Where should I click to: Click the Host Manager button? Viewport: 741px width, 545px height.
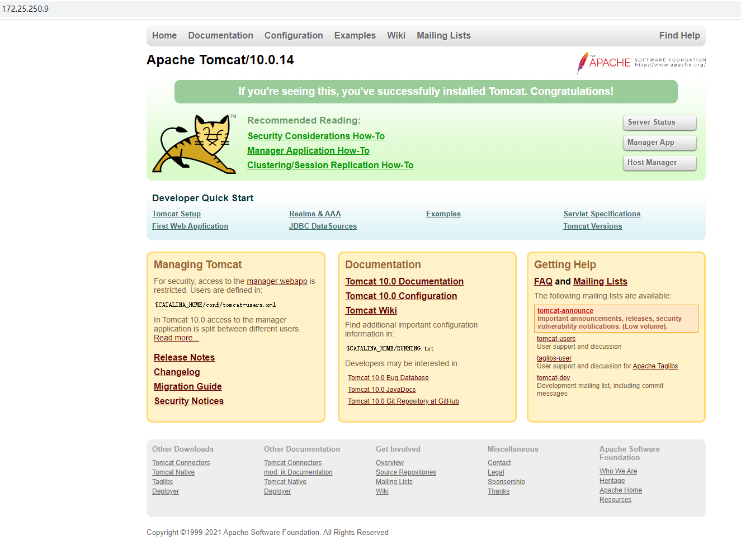click(x=660, y=163)
